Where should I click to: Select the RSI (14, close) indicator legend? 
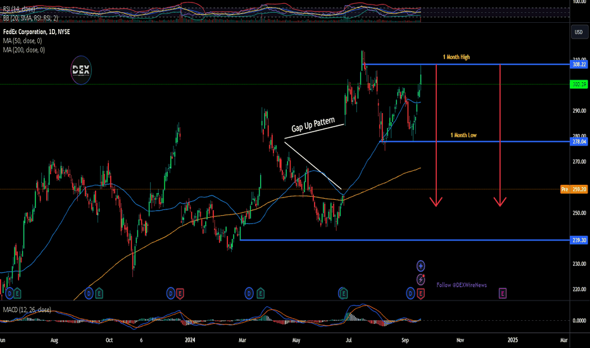(x=19, y=9)
